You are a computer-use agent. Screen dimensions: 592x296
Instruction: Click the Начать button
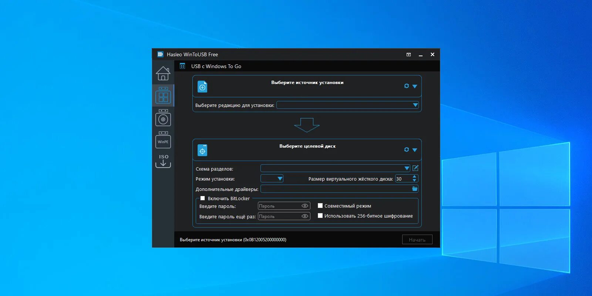point(417,240)
